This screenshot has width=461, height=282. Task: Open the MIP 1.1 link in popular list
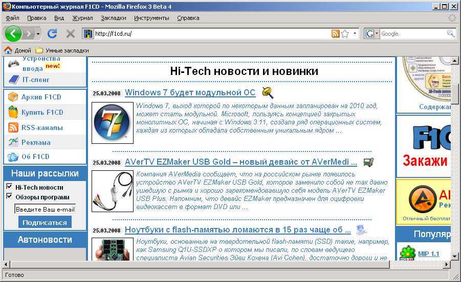click(x=429, y=254)
